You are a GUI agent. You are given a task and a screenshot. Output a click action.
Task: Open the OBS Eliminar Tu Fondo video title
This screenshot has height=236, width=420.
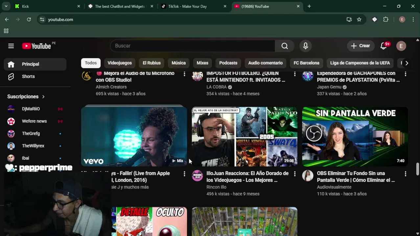pyautogui.click(x=356, y=177)
